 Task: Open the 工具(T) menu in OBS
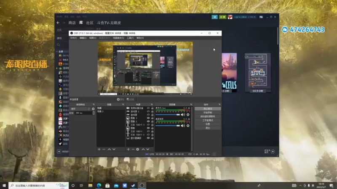pos(130,38)
